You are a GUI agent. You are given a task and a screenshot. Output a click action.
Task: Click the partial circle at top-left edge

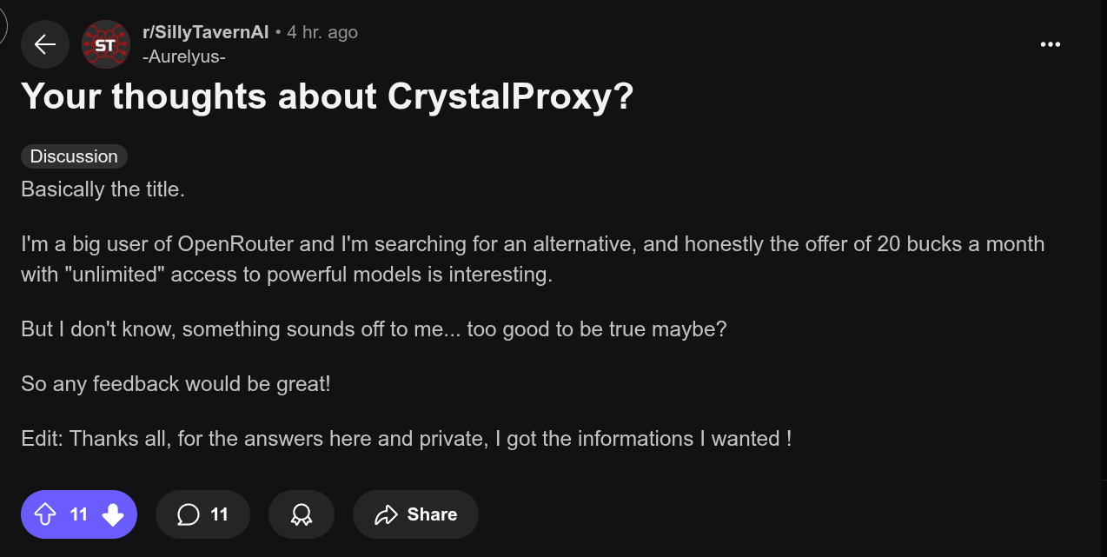[3, 26]
